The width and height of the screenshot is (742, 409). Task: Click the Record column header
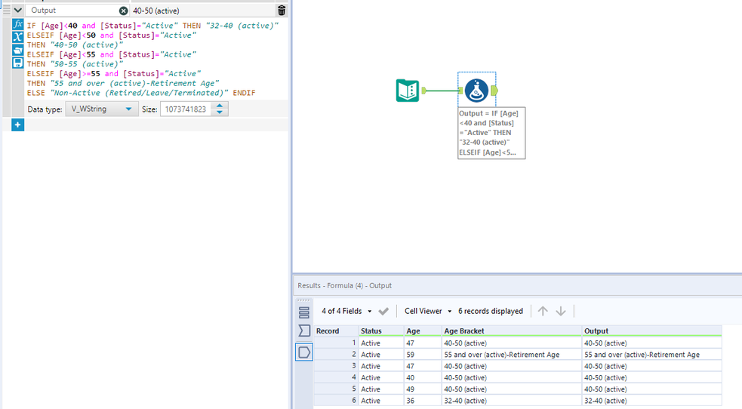336,331
